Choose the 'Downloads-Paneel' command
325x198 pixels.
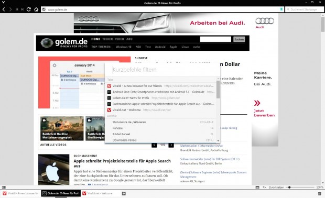[x=161, y=140]
